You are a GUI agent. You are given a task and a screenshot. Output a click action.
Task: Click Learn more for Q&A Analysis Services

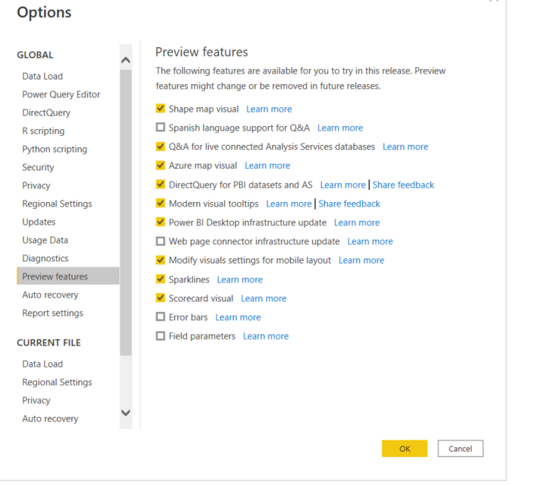pos(406,147)
